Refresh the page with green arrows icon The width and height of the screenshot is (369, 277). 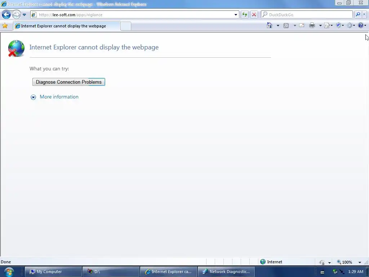(245, 14)
